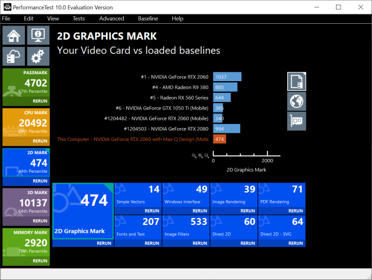Rerun the 2D Graphics Mark large tile
The width and height of the screenshot is (372, 280).
click(x=104, y=243)
